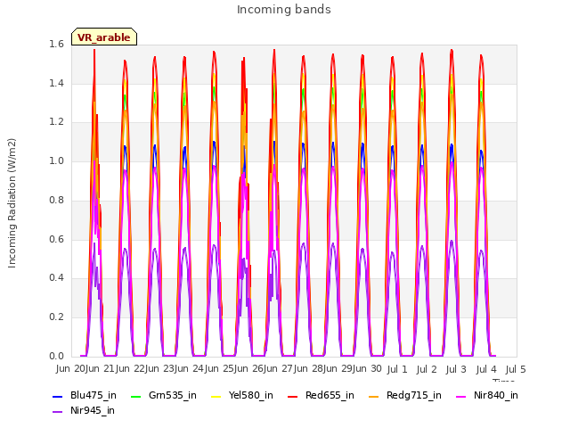Click the Jul 3 x-axis date label
Viewport: 570px width, 428px height.
tap(456, 369)
